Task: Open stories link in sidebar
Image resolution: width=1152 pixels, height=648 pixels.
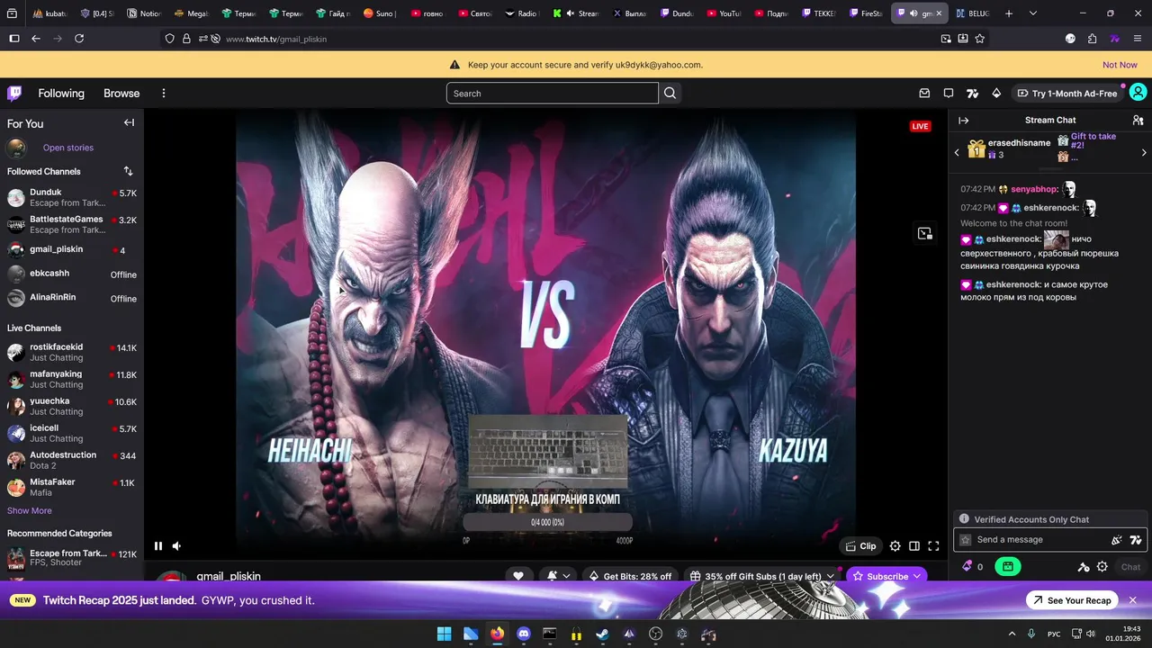Action: (x=68, y=148)
